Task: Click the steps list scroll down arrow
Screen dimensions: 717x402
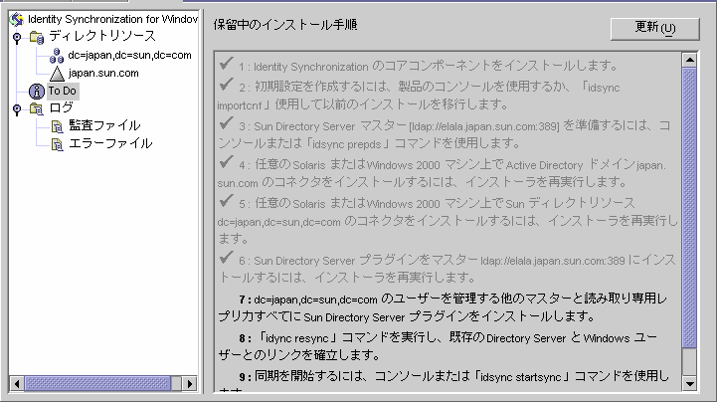Action: (x=689, y=383)
